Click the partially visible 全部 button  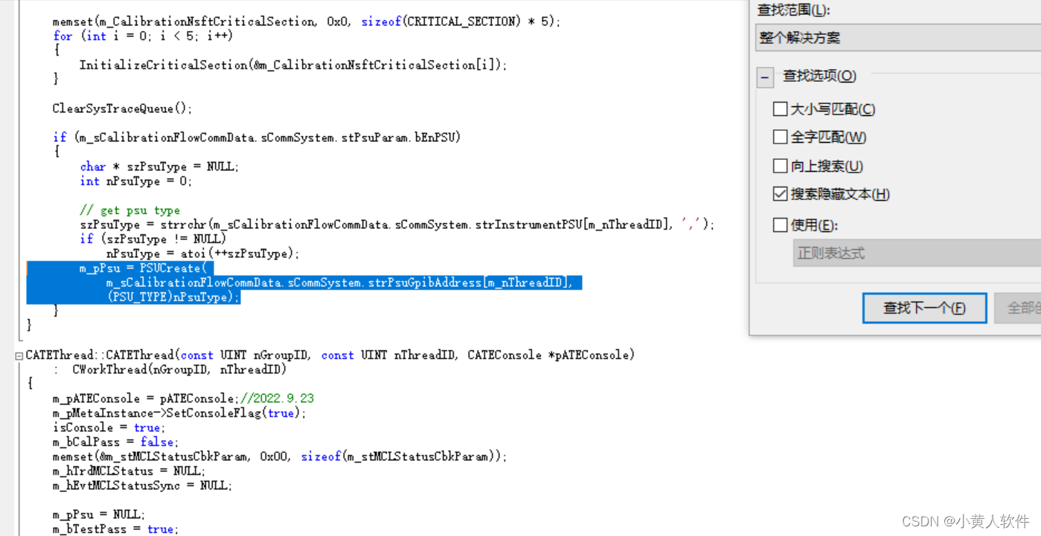[x=1018, y=308]
